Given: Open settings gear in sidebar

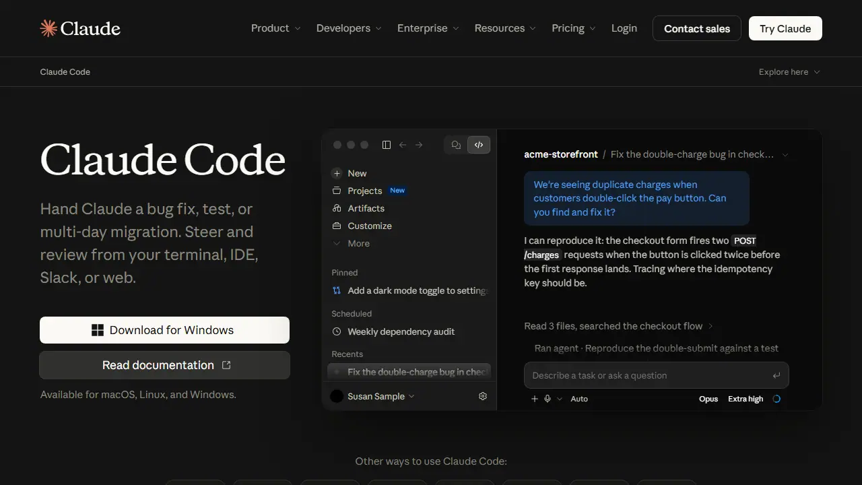Looking at the screenshot, I should [x=483, y=396].
